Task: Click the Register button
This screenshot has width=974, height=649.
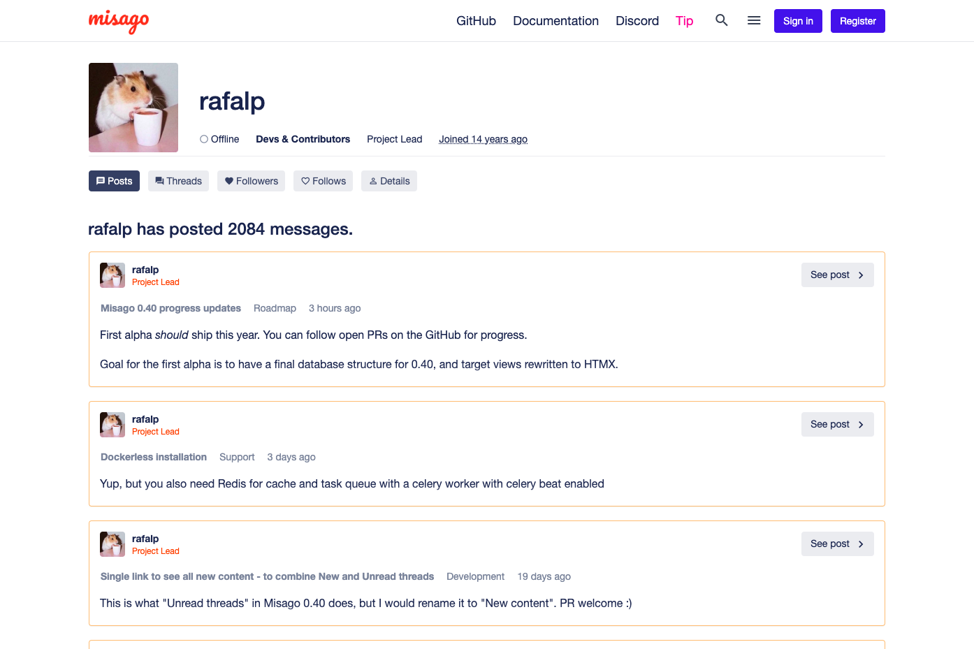Action: [858, 21]
